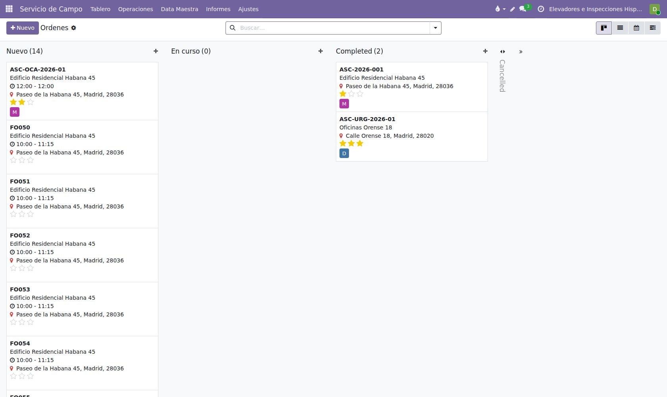Viewport: 667px width, 397px height.
Task: Set second priority star on FO052
Action: coord(22,268)
